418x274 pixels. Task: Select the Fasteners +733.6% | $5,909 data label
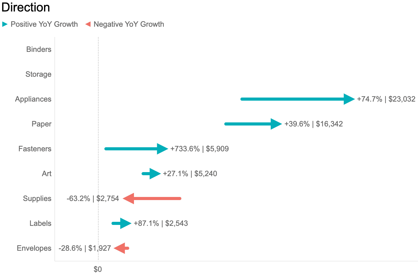pos(199,149)
